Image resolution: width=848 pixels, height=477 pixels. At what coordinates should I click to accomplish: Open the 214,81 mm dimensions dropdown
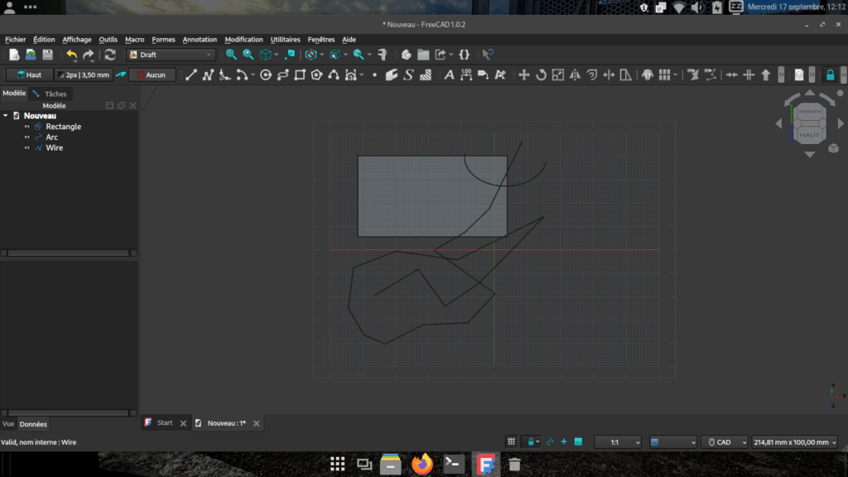tap(794, 442)
